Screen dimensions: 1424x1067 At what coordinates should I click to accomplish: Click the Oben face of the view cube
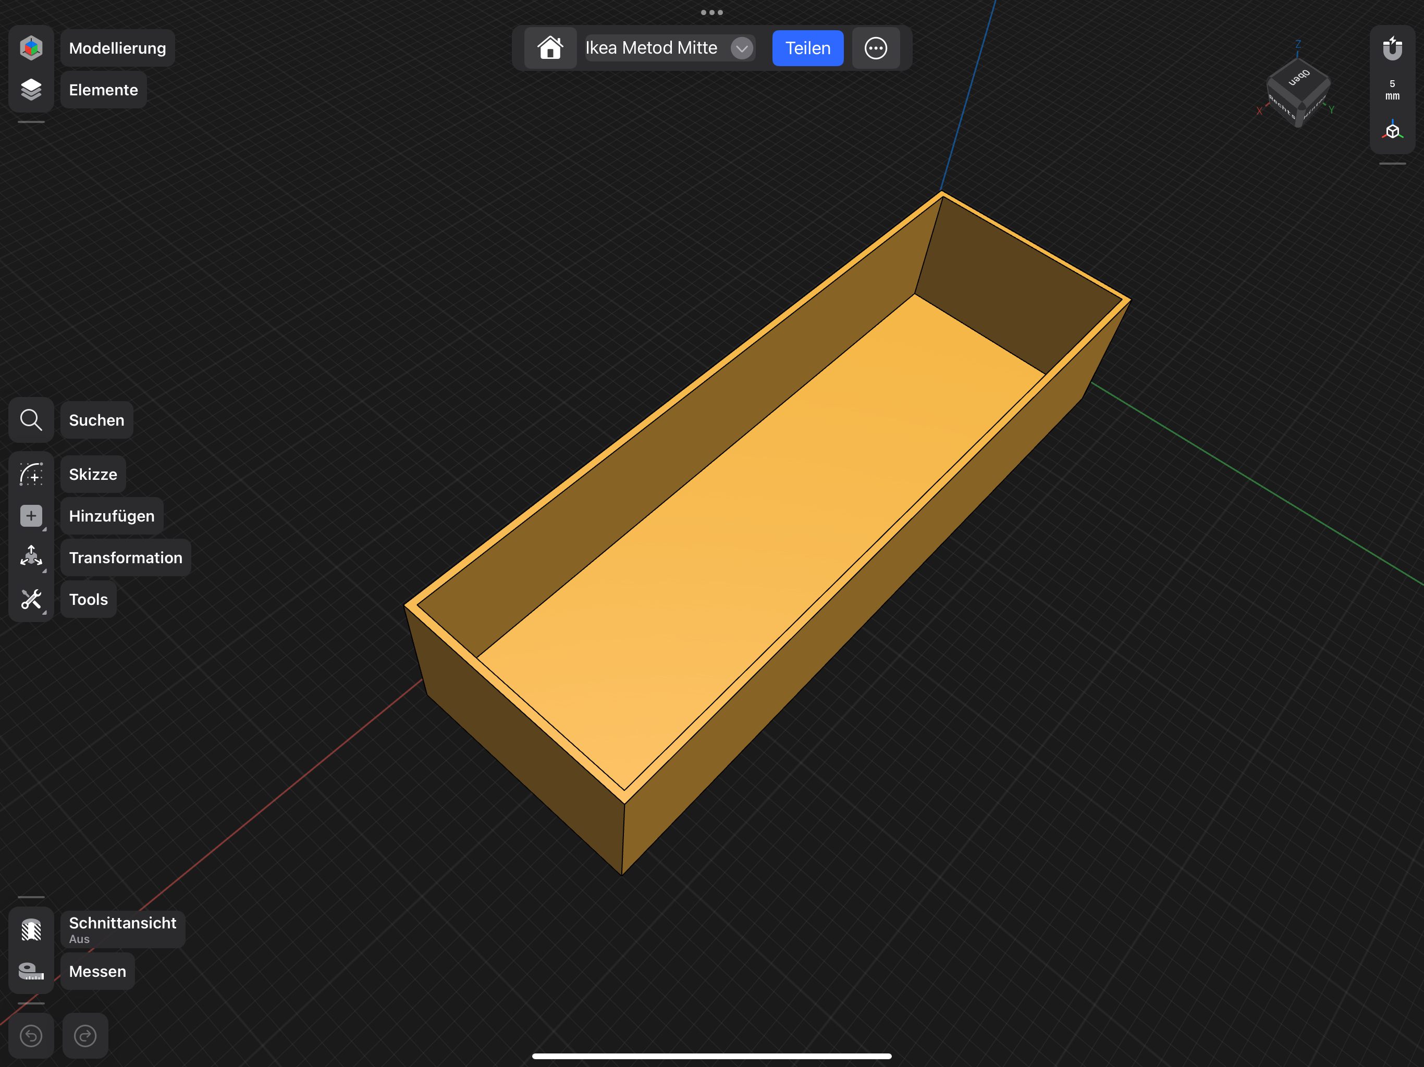tap(1299, 79)
